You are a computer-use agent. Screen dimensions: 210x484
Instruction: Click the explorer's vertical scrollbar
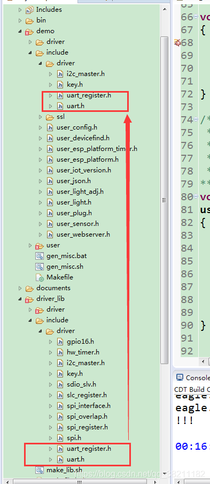[165, 200]
